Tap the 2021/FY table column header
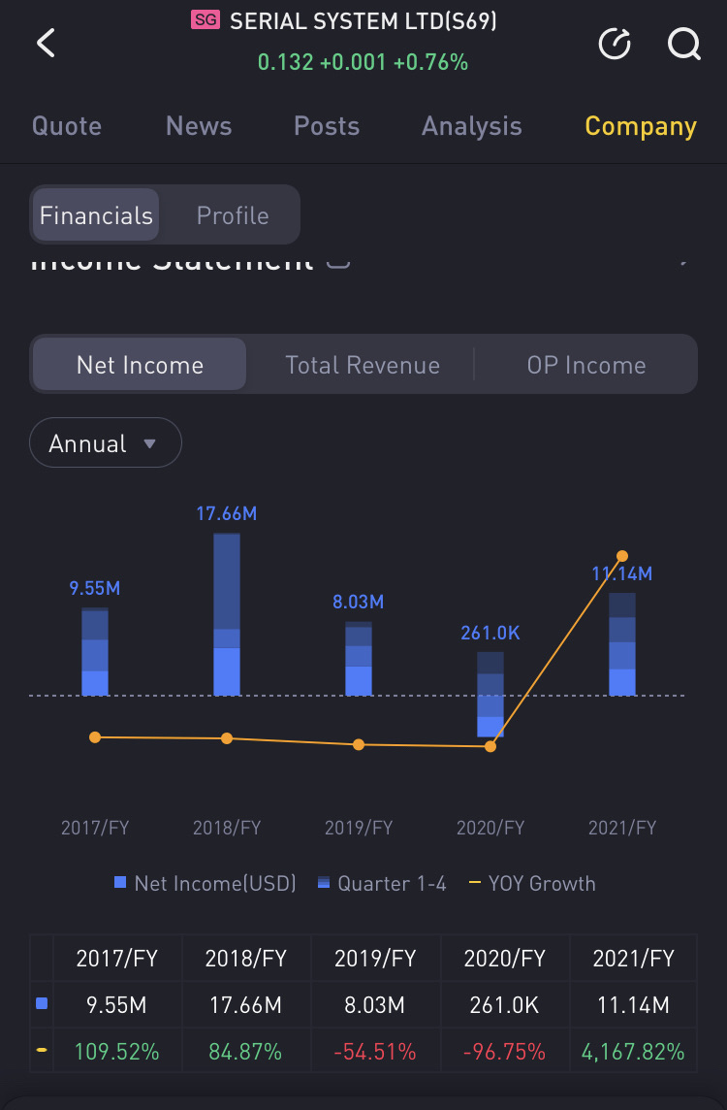The image size is (727, 1110). (x=634, y=958)
